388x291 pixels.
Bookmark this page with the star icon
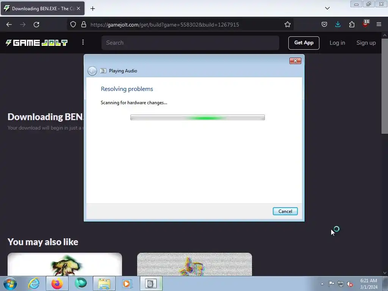(287, 24)
